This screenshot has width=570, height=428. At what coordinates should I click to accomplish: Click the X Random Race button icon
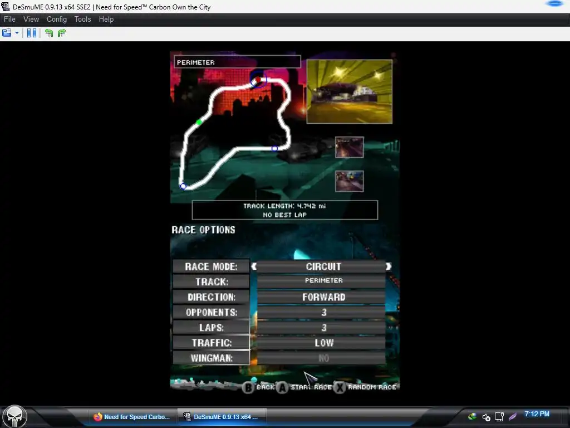[x=340, y=388]
